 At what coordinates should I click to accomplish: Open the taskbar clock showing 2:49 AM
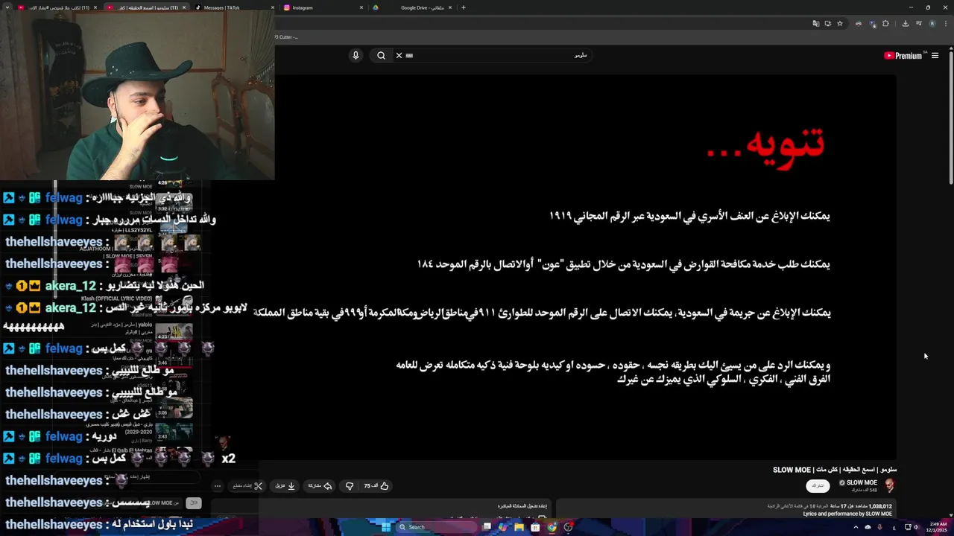pos(937,527)
